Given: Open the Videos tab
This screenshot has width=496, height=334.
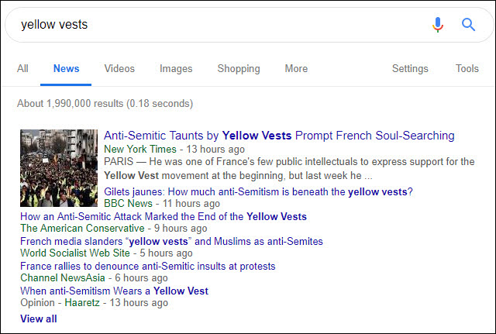Looking at the screenshot, I should coord(119,69).
